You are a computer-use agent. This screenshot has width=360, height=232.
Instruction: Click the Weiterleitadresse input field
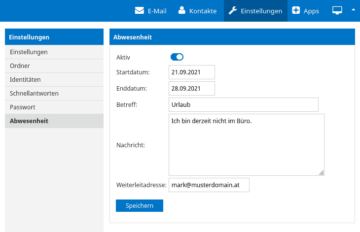209,185
